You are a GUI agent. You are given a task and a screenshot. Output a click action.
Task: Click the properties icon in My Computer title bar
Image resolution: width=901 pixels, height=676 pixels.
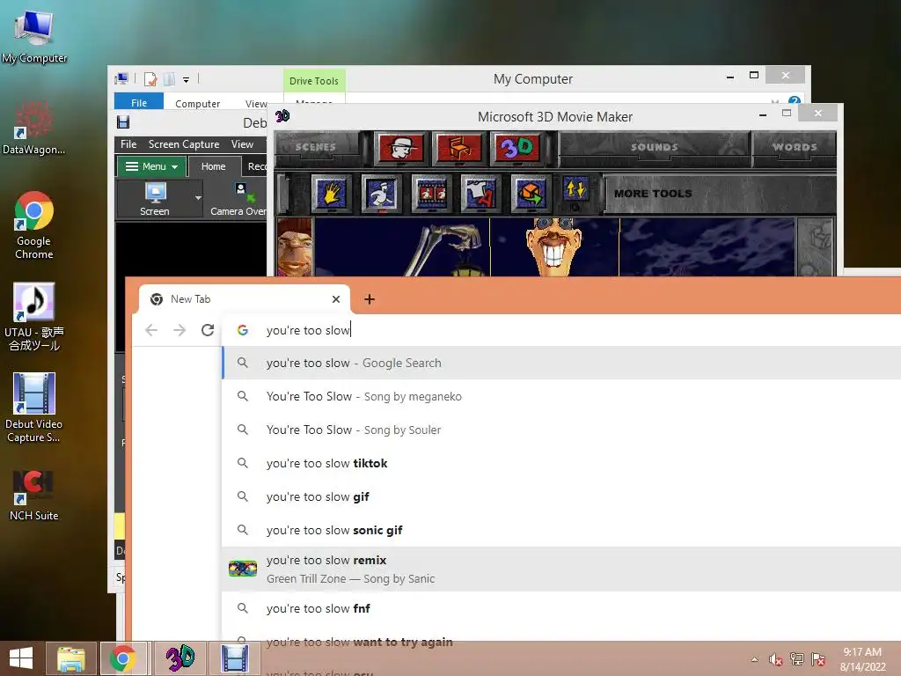(x=150, y=79)
